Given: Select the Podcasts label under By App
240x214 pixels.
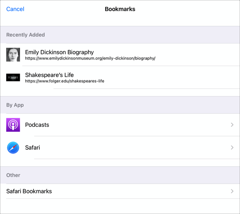Looking at the screenshot, I should tap(37, 125).
